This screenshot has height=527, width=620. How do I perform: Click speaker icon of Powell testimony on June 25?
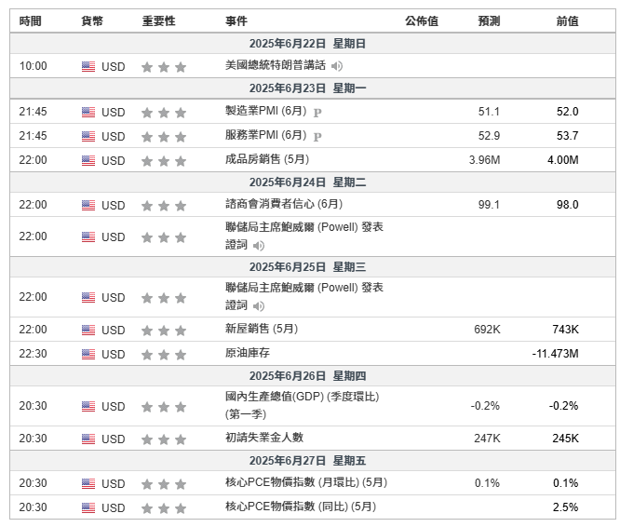point(259,306)
